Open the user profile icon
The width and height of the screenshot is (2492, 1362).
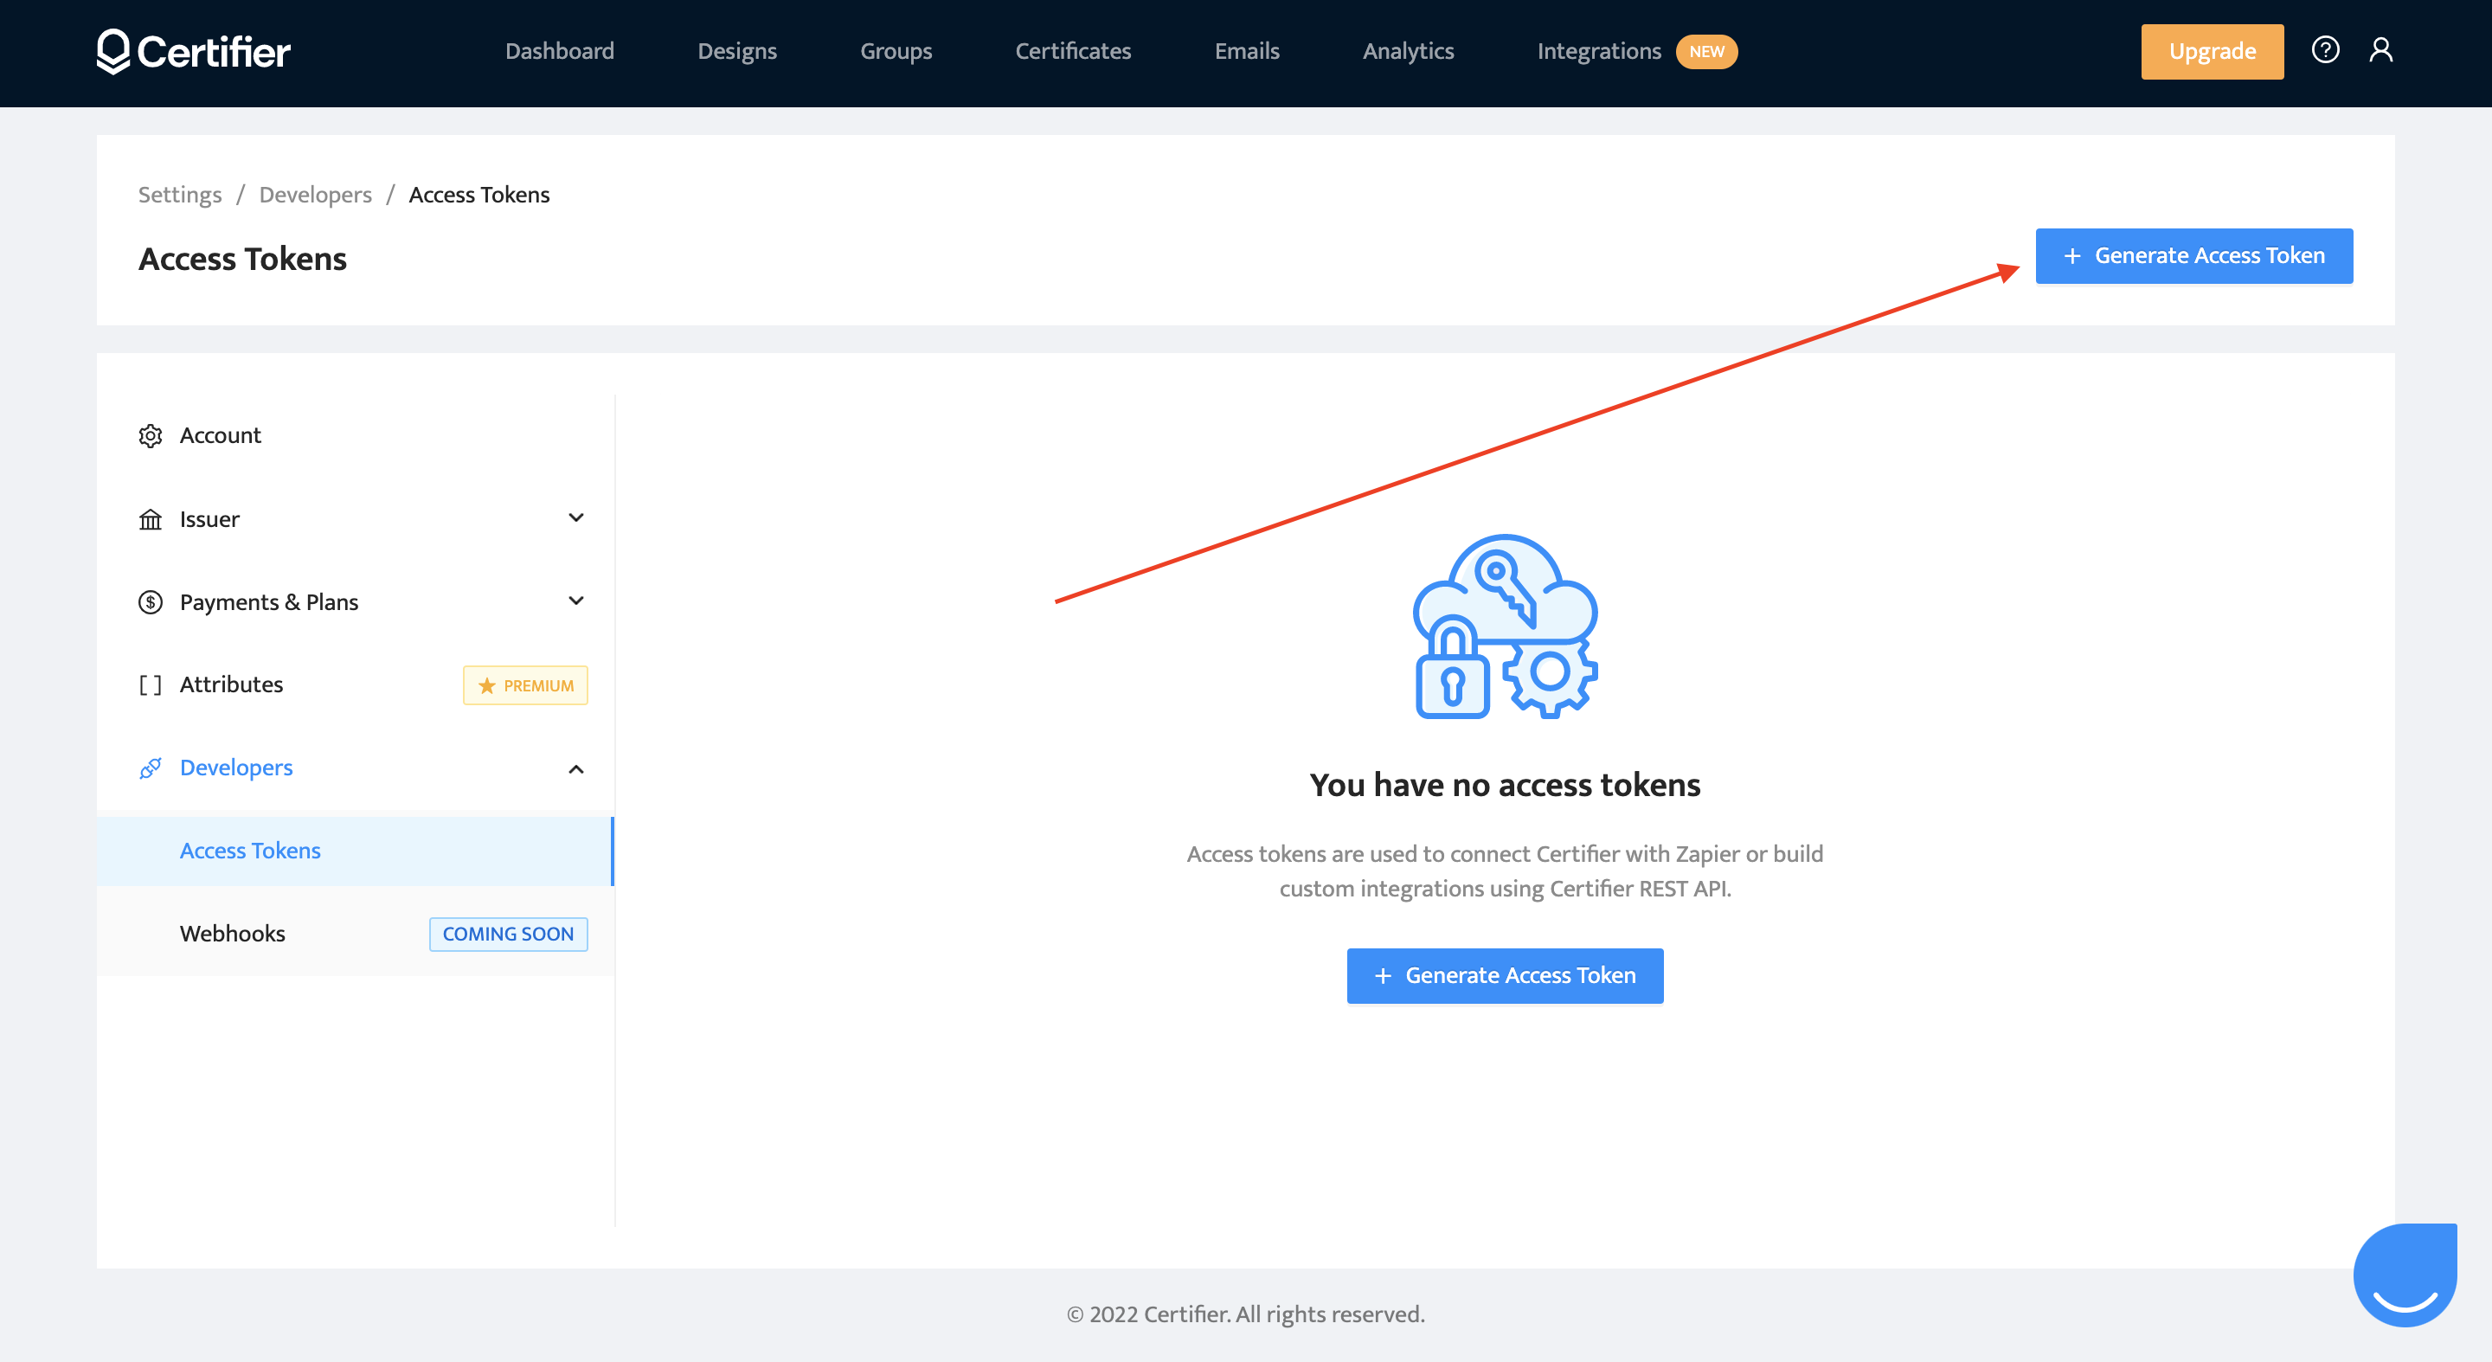pyautogui.click(x=2380, y=49)
